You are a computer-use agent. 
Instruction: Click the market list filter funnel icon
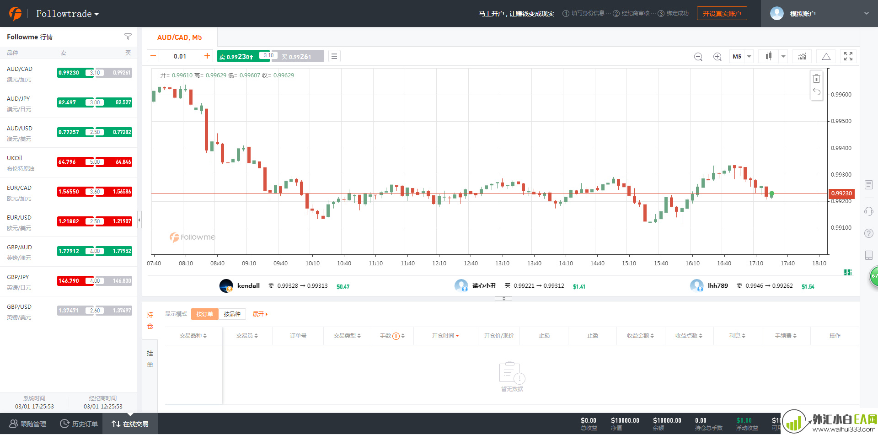pos(128,37)
